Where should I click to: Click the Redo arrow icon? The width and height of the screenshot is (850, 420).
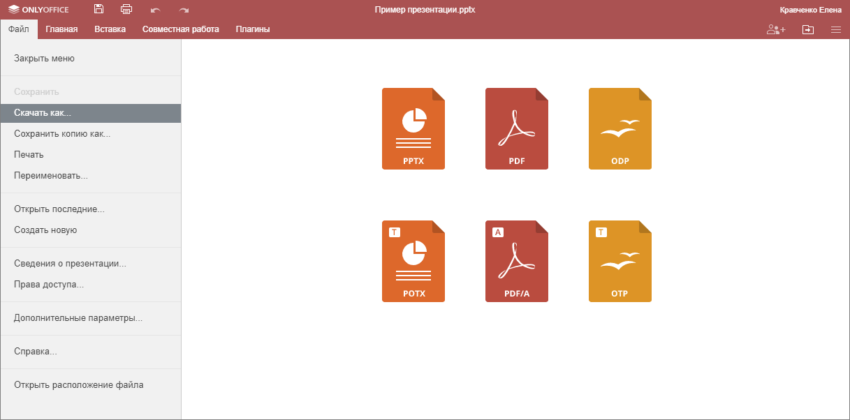pyautogui.click(x=184, y=10)
